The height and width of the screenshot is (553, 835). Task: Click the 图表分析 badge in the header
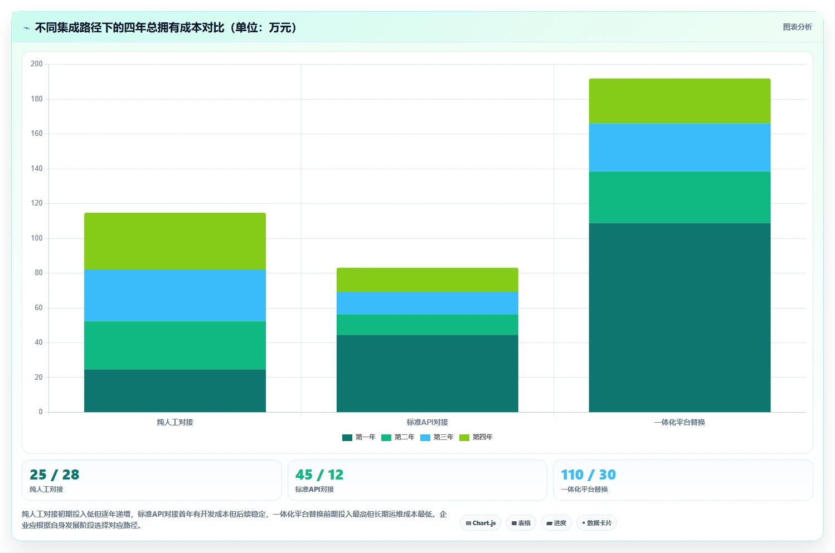[x=797, y=27]
